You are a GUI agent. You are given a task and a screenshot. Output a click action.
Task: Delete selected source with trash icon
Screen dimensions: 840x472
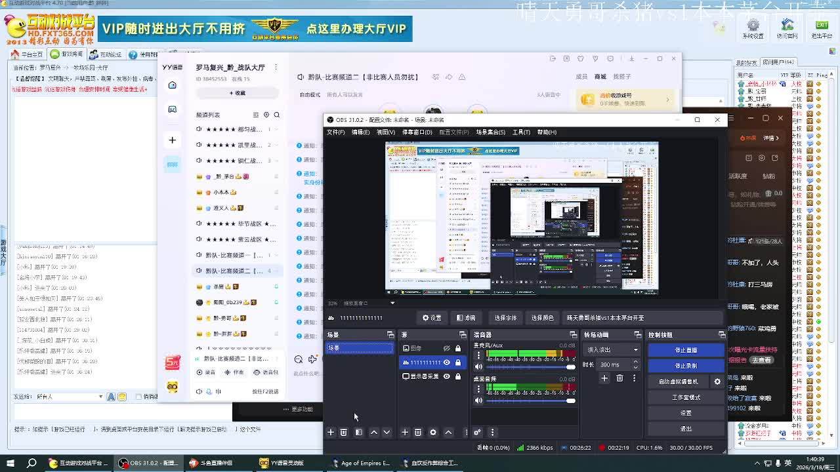pyautogui.click(x=418, y=432)
